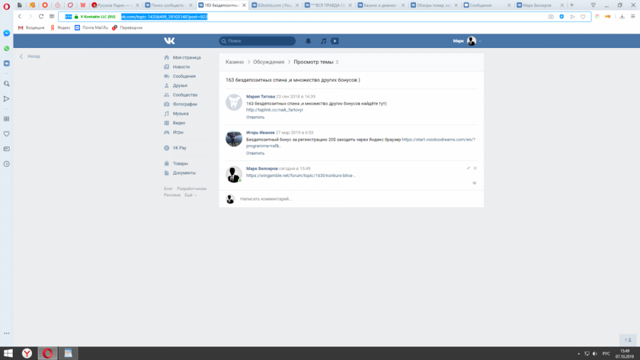Image resolution: width=640 pixels, height=360 pixels.
Task: Open the wingamble.net forum link
Action: 301,176
